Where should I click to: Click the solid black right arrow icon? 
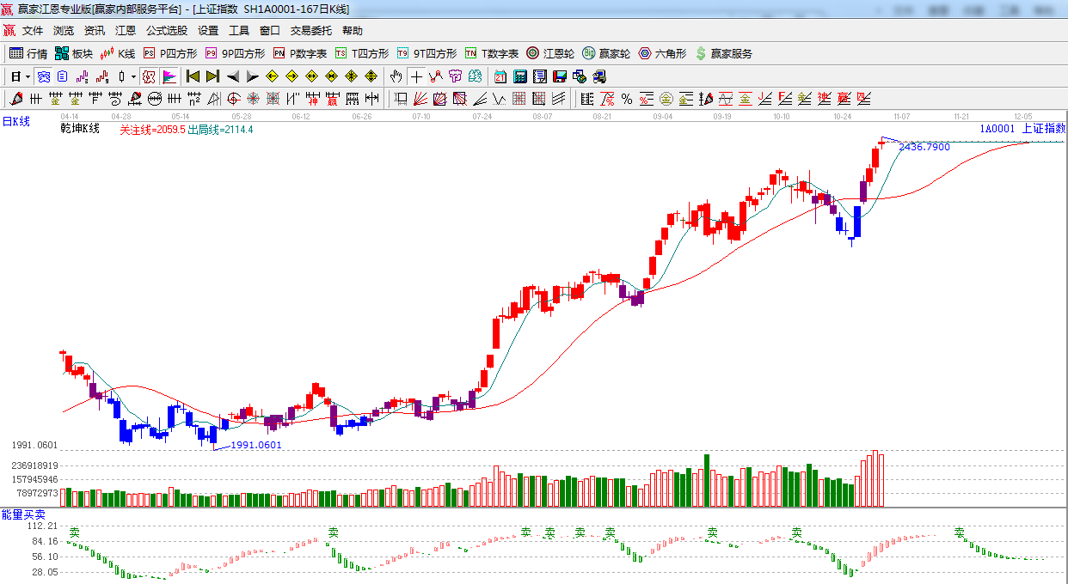pyautogui.click(x=252, y=76)
